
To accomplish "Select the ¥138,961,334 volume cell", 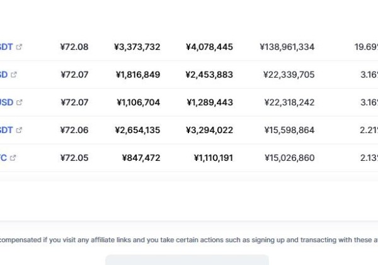I will (x=287, y=47).
